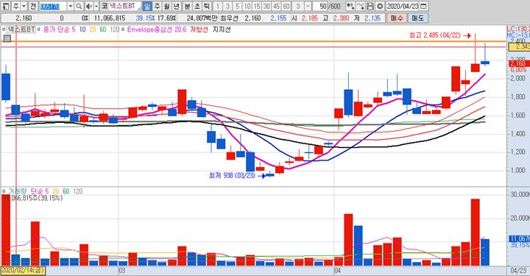The width and height of the screenshot is (530, 276).
Task: Click the 최우선 best quote label
Action: pos(229,18)
